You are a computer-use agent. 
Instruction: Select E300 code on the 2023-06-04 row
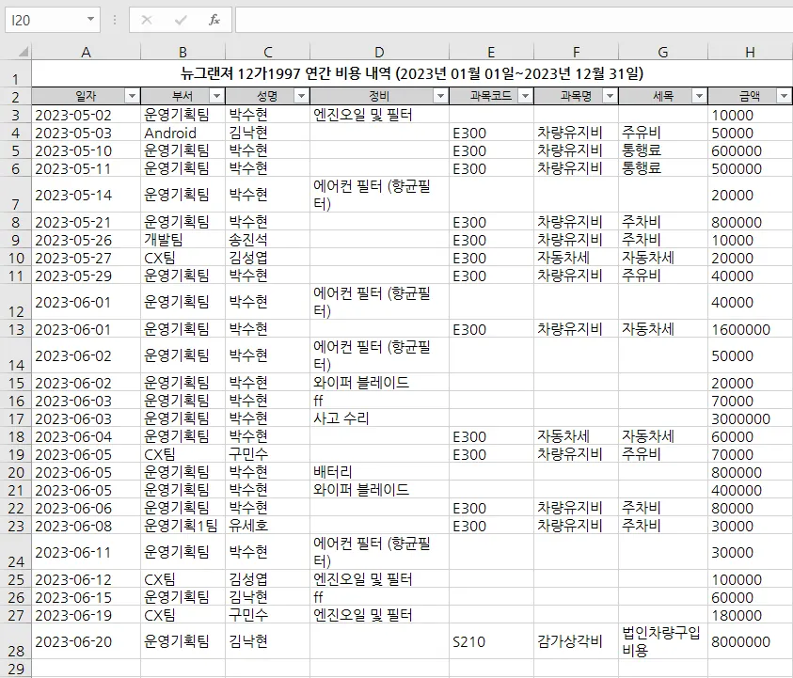(x=491, y=436)
